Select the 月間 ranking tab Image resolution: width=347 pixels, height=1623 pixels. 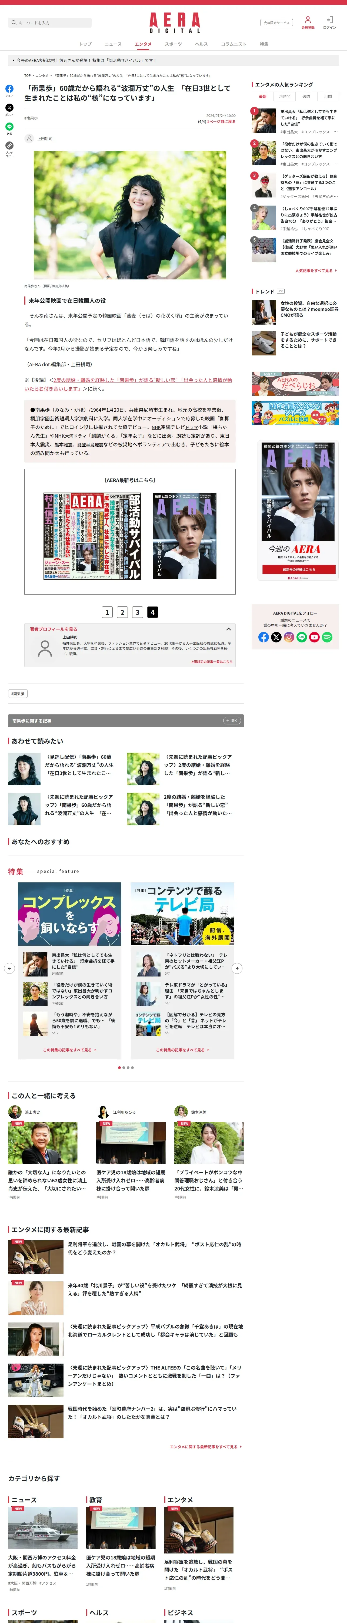[x=328, y=96]
